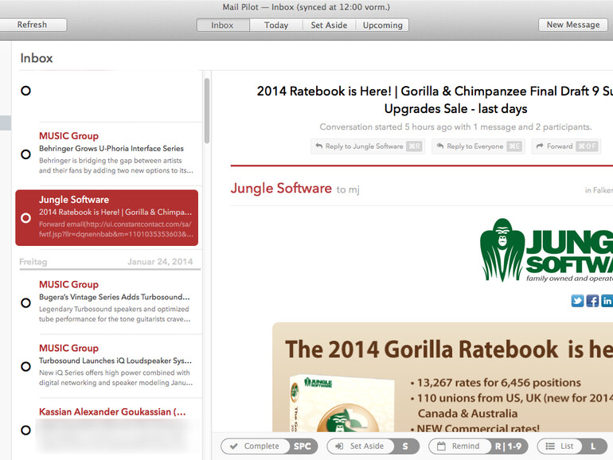Open the Set Aside tab
Viewport: 613px width, 460px height.
[329, 25]
